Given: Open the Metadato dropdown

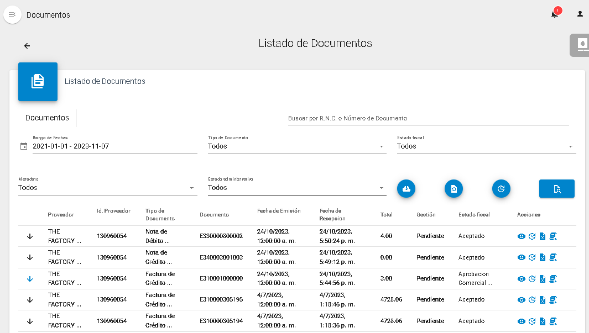Looking at the screenshot, I should click(x=107, y=188).
